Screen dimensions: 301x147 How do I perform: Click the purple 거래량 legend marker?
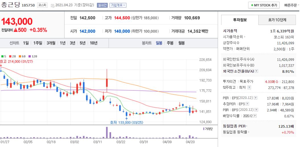point(204,129)
